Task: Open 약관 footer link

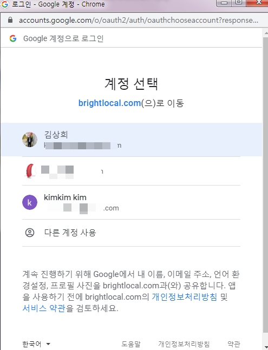Action: (x=234, y=344)
